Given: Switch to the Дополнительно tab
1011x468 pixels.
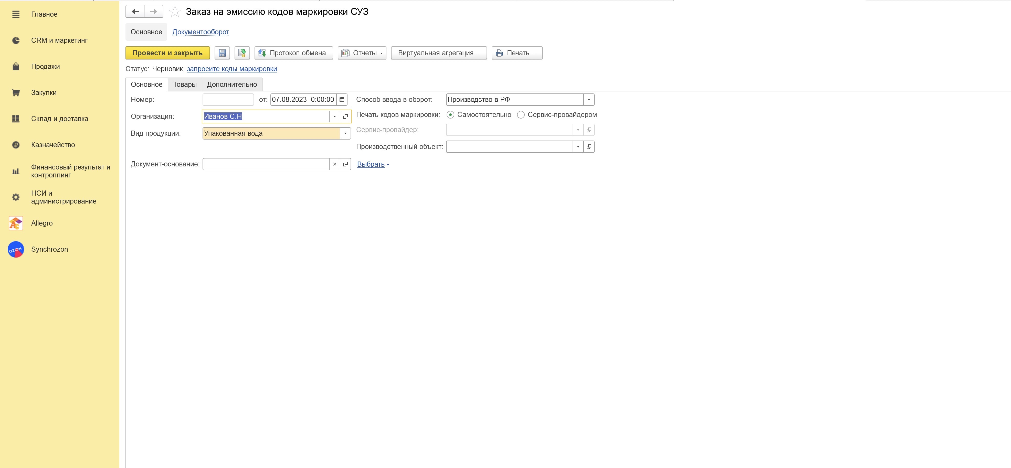Looking at the screenshot, I should pyautogui.click(x=232, y=85).
